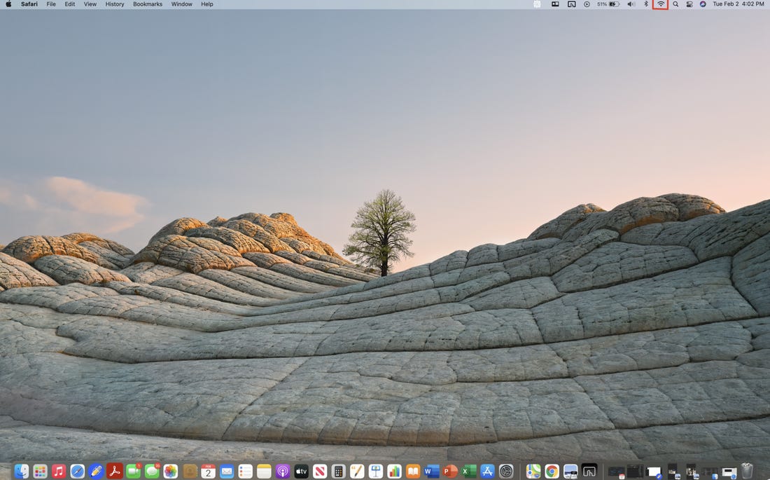Open the File menu

(51, 4)
